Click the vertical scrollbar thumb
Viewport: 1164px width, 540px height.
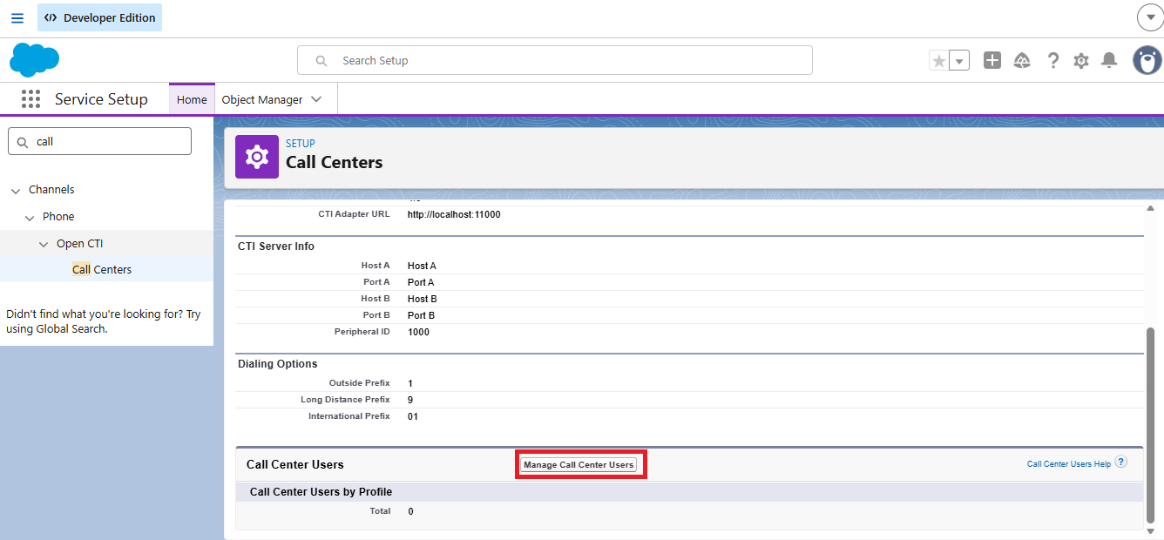1150,425
